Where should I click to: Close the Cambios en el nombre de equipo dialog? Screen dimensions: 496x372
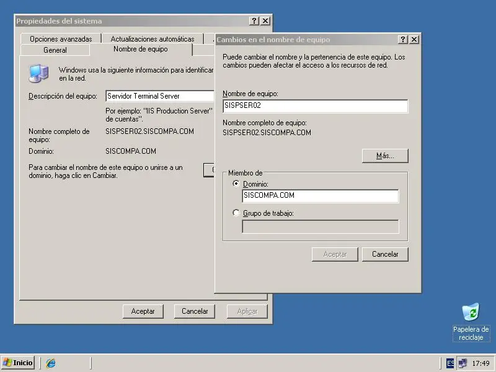pos(414,40)
